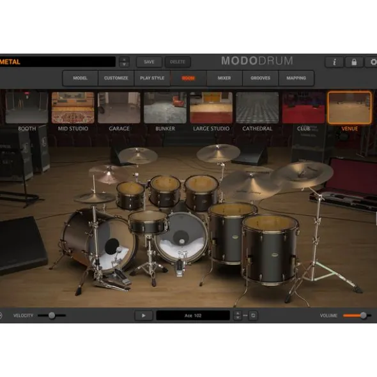Select the Venue room thumbnail

pyautogui.click(x=350, y=107)
